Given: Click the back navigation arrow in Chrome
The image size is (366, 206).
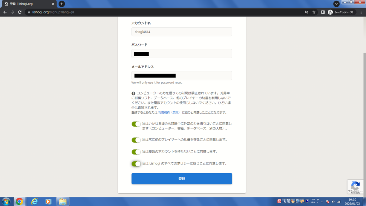Looking at the screenshot, I should click(5, 12).
